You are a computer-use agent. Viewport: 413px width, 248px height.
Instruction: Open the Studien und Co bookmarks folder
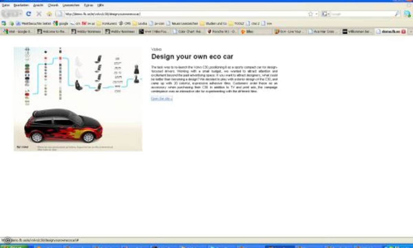(214, 23)
